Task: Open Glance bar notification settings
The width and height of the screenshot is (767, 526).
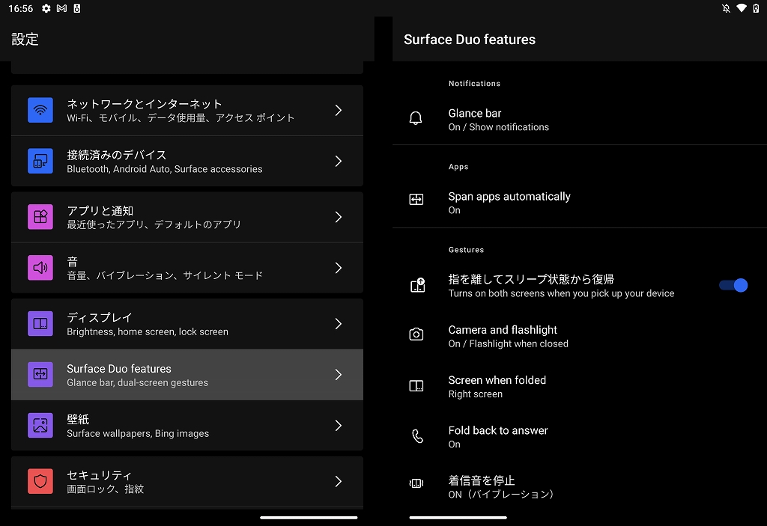Action: point(580,120)
